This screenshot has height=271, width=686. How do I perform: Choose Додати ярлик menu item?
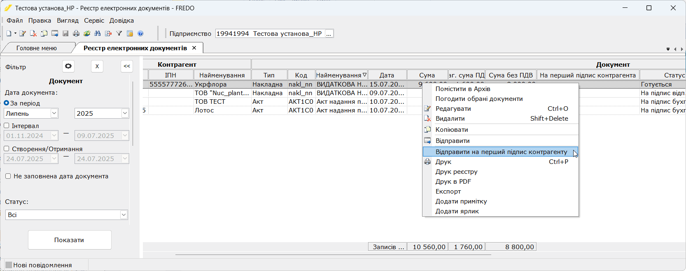pos(500,211)
